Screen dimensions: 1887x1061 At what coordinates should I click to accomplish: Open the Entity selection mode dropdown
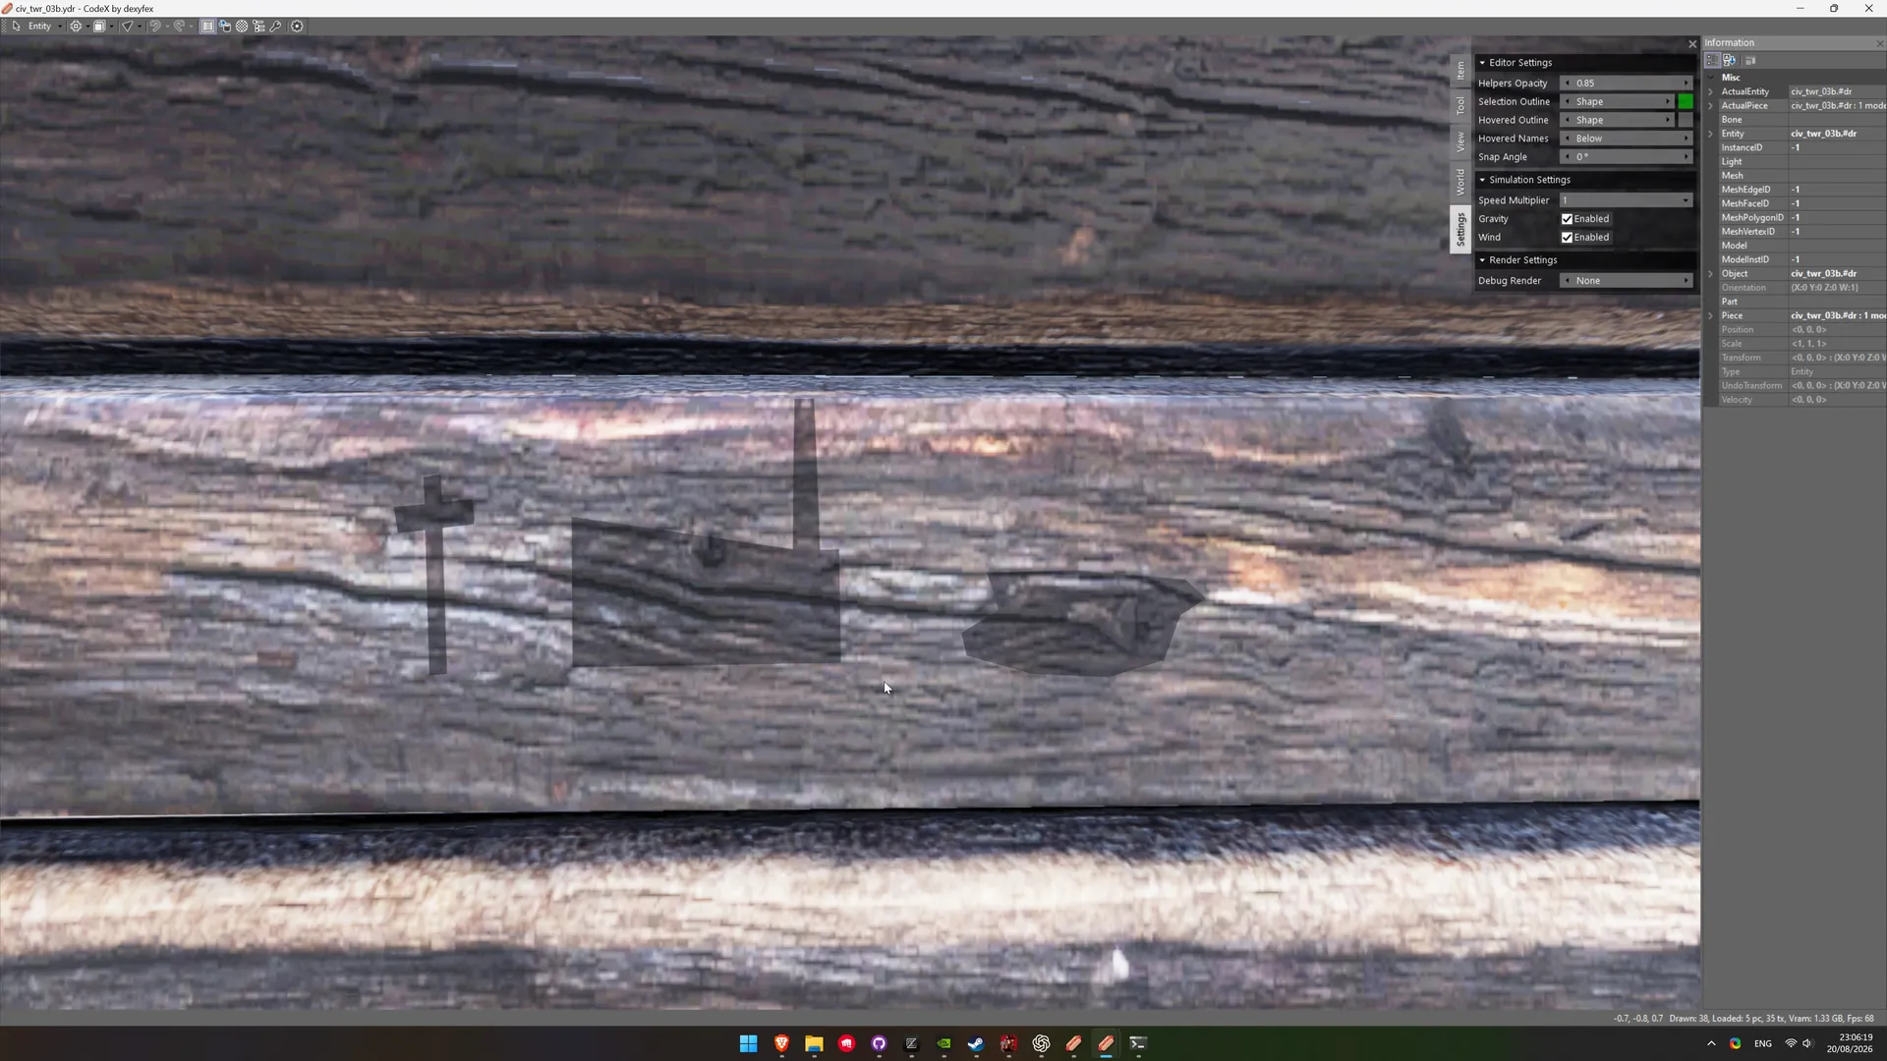[x=44, y=27]
